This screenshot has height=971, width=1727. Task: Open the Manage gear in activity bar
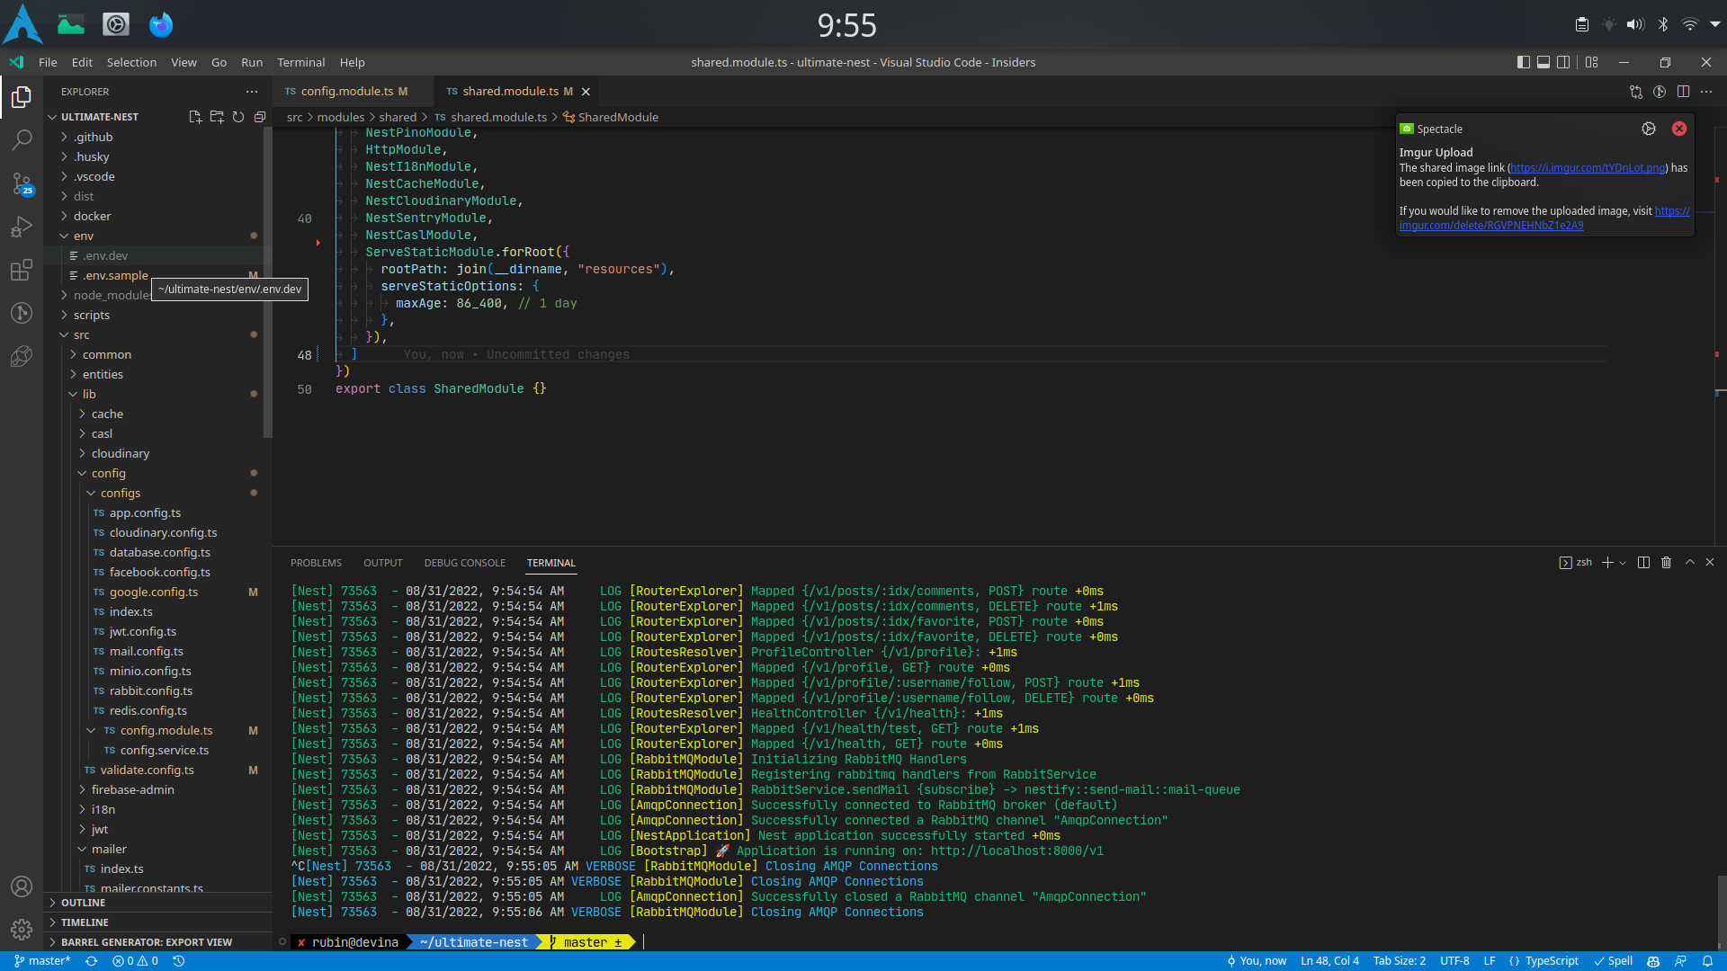pyautogui.click(x=22, y=930)
